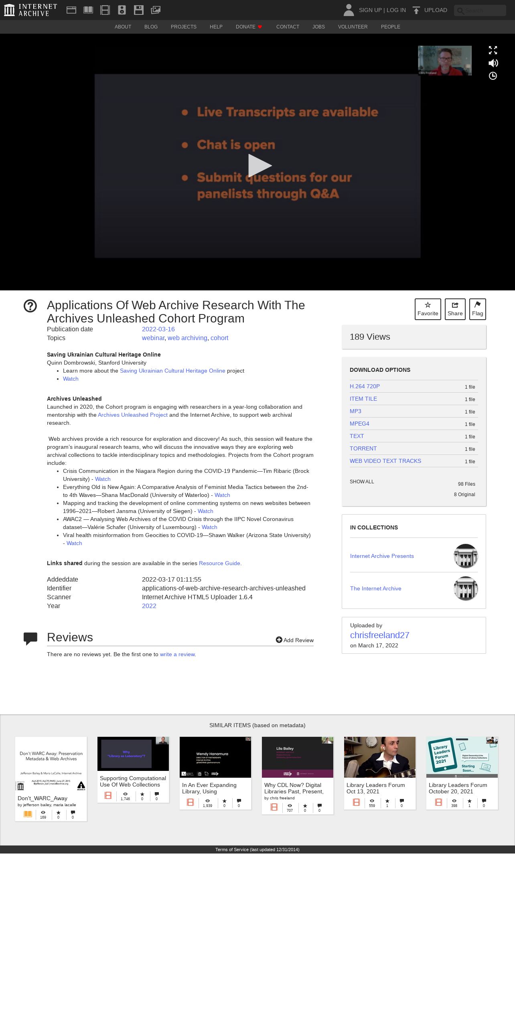
Task: Download H.264 720P file
Action: point(365,386)
